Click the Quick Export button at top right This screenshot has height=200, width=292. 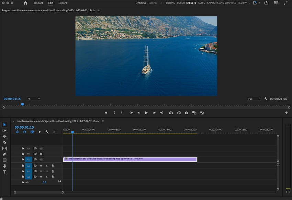pyautogui.click(x=266, y=2)
